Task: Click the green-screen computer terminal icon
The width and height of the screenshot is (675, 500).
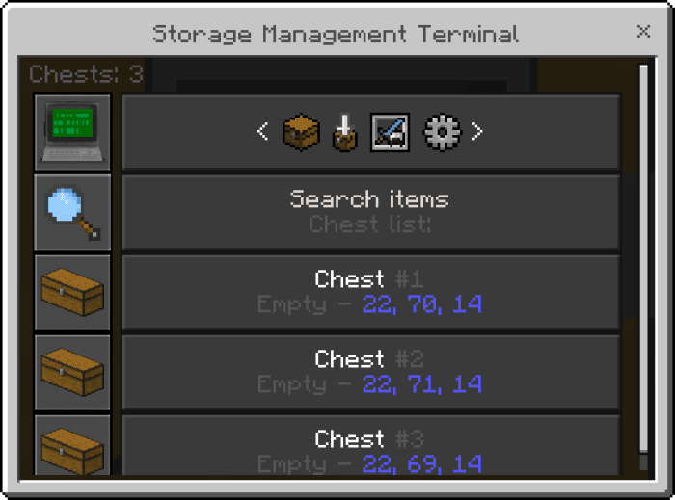Action: click(x=72, y=132)
